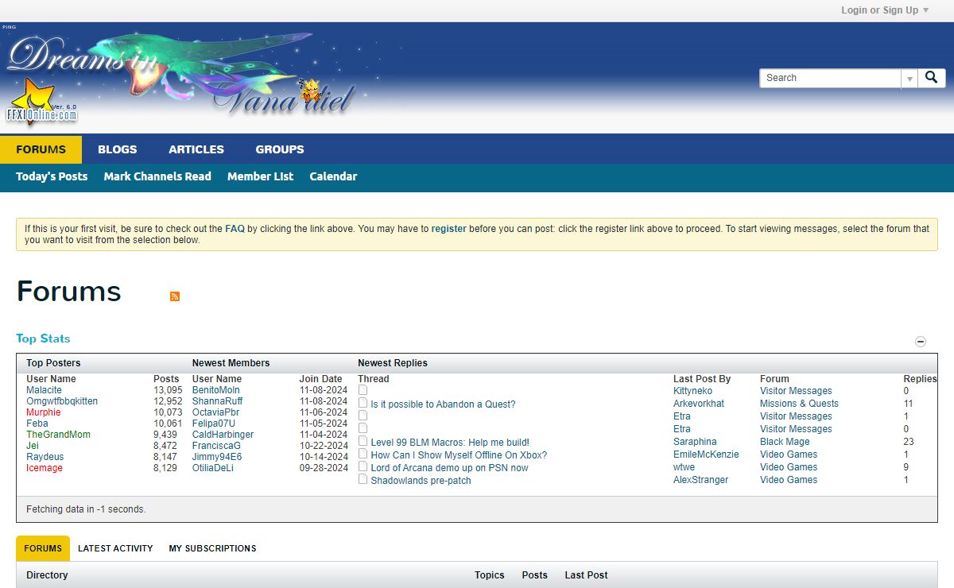The image size is (954, 588).
Task: Open OtiliaDeLi's profile
Action: click(213, 468)
